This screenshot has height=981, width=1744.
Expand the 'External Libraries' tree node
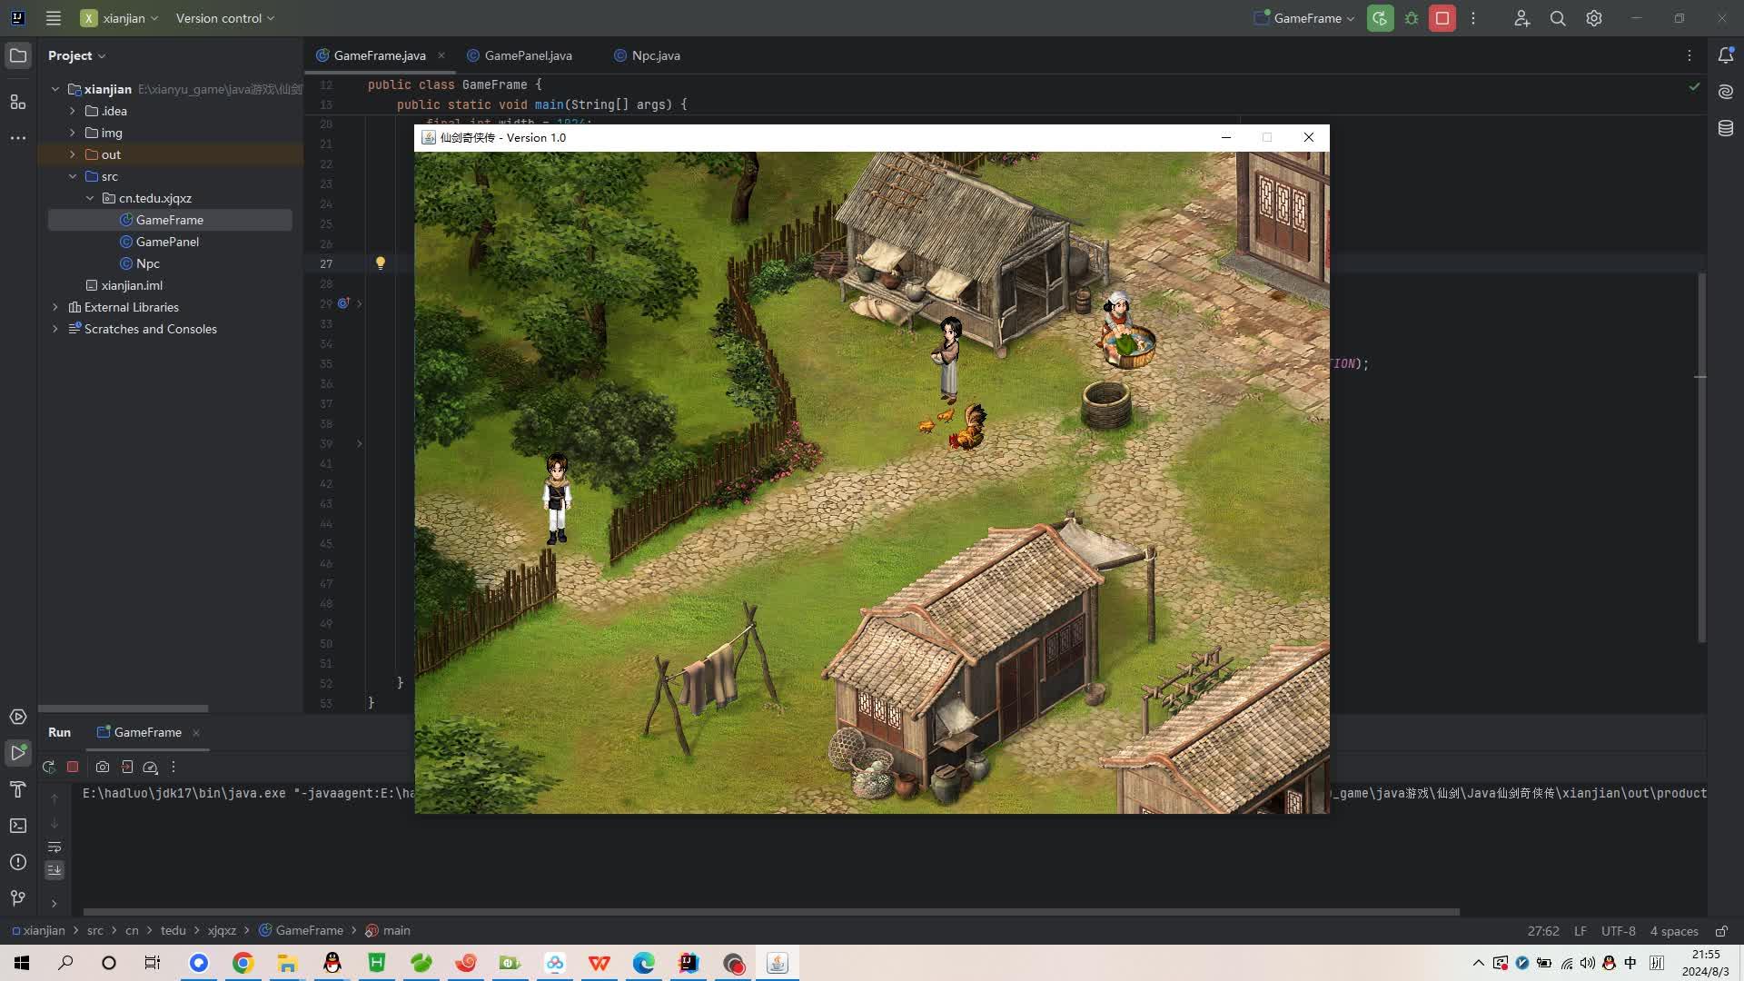click(x=55, y=307)
